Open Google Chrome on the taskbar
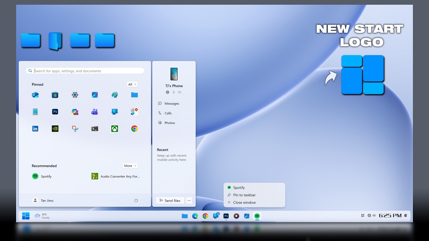Viewport: 429px width, 241px height. point(205,216)
